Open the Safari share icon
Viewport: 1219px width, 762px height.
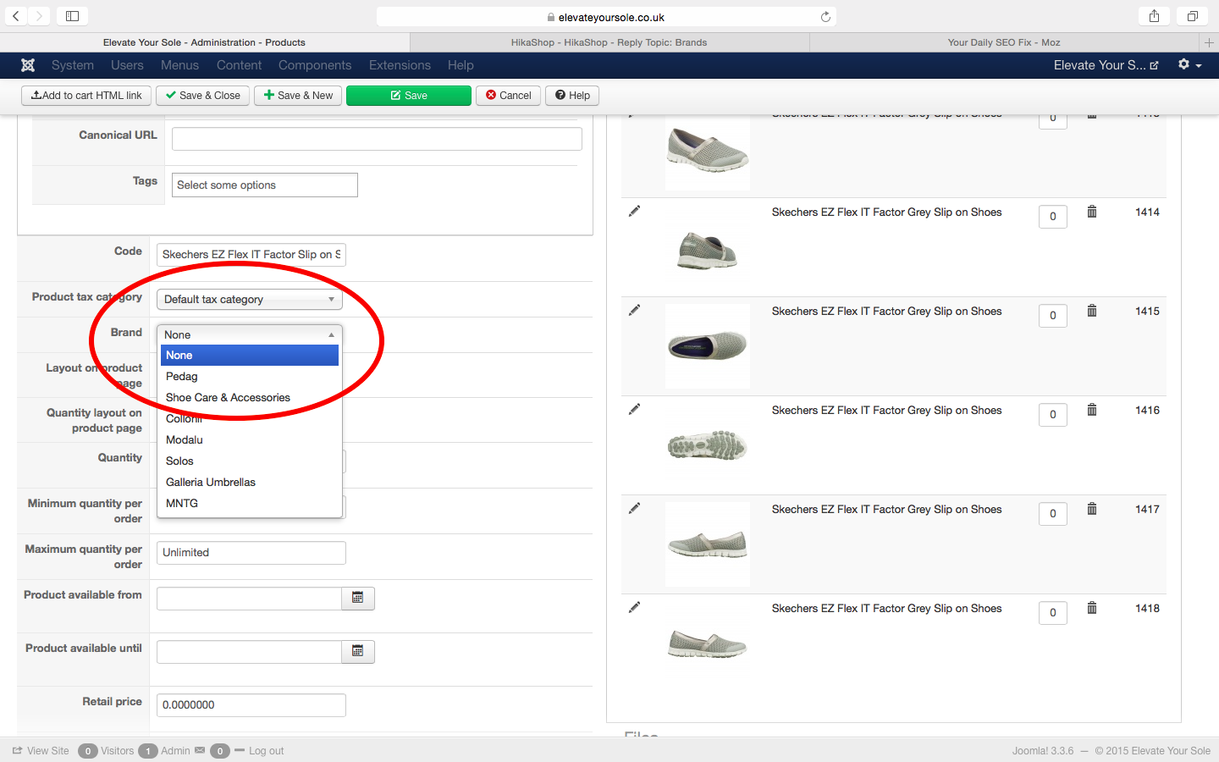(x=1154, y=16)
